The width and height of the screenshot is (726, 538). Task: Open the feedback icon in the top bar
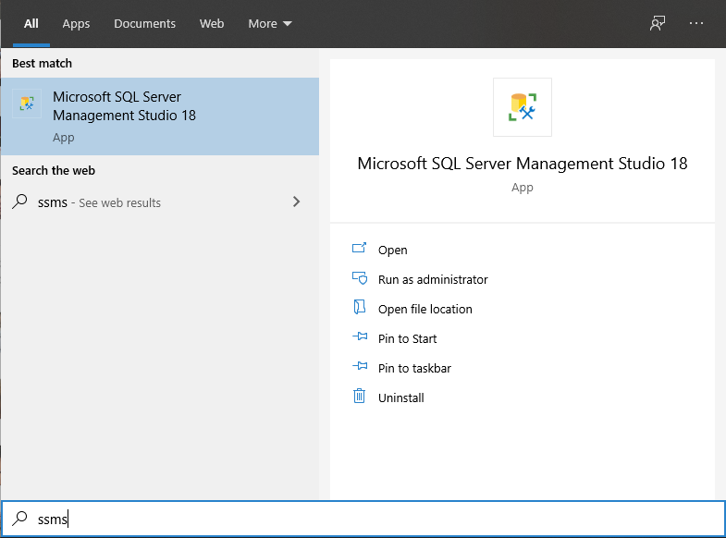pyautogui.click(x=658, y=23)
